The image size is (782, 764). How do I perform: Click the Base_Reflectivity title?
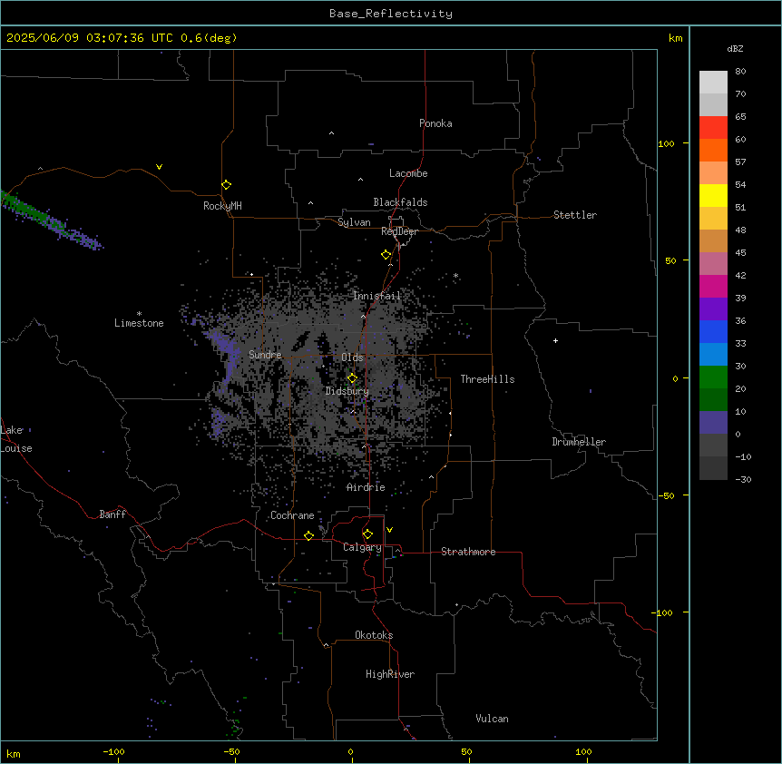[391, 14]
